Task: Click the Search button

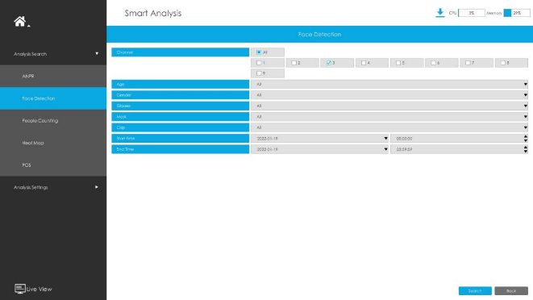Action: point(475,291)
